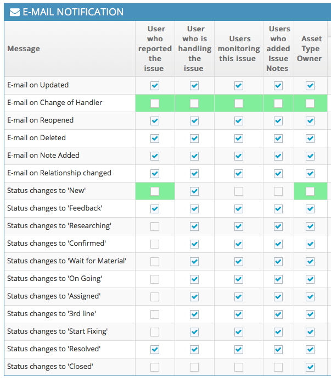Enable handler checkbox for Change of Handler row
This screenshot has width=331, height=381.
194,103
